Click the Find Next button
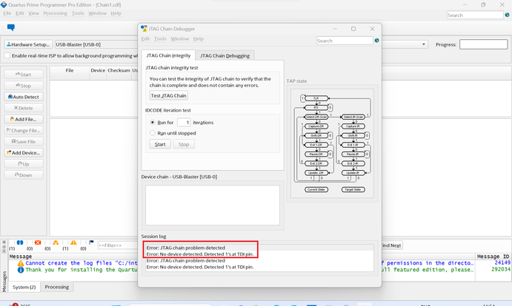 click(x=392, y=245)
